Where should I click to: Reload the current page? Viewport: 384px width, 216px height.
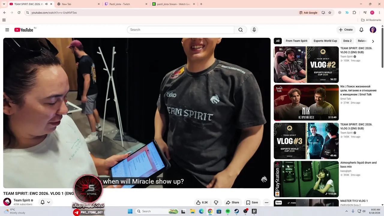pos(19,13)
